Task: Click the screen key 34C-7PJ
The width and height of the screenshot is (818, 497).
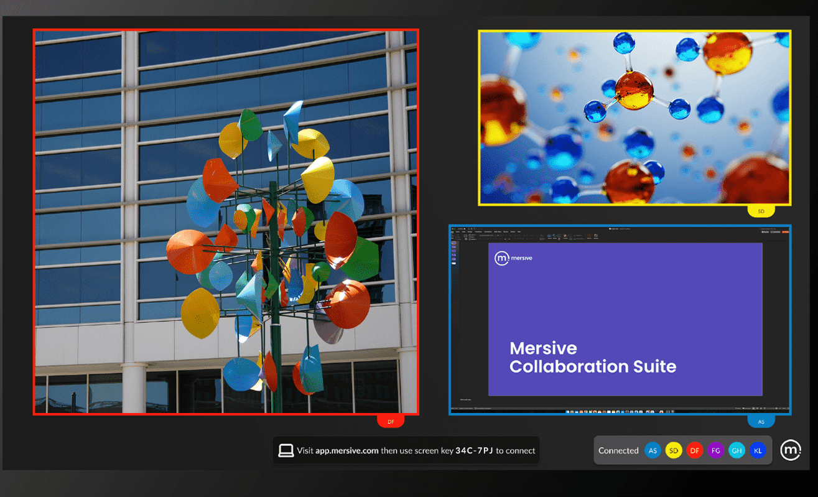Action: pyautogui.click(x=474, y=450)
